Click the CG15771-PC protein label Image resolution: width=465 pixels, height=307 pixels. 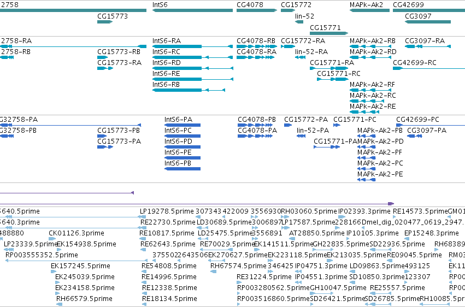355,120
